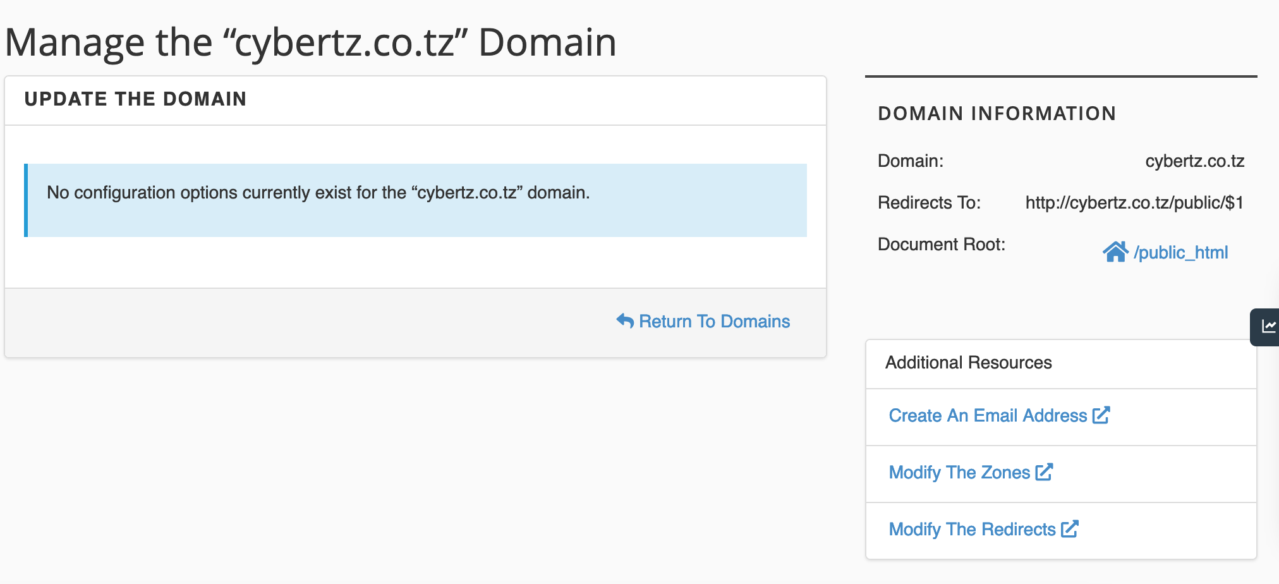Click external-link icon after Create An Email Address
Viewport: 1279px width, 584px height.
click(x=1101, y=415)
